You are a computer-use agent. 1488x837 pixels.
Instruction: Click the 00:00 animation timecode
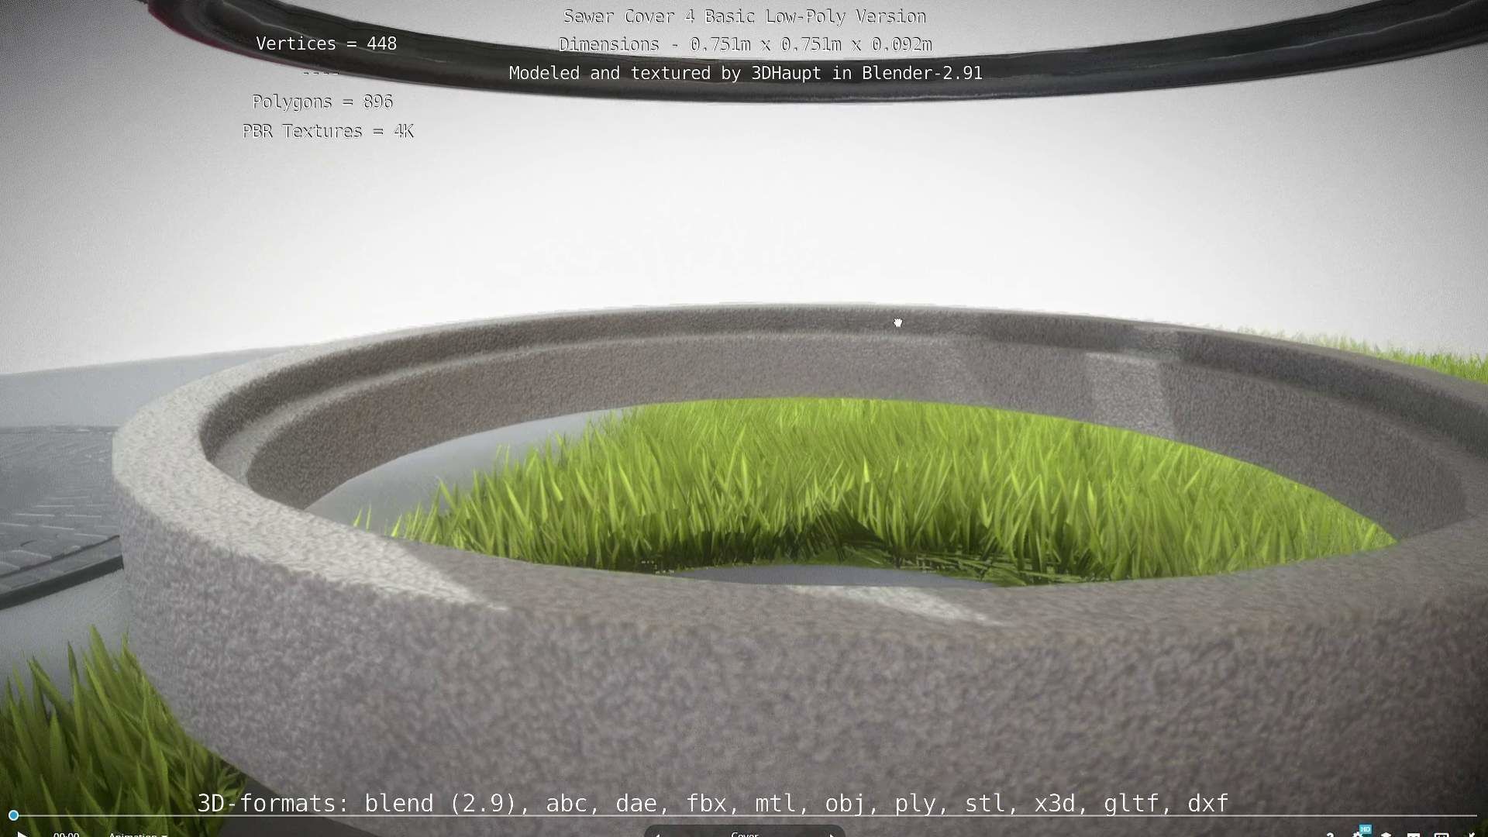tap(67, 834)
